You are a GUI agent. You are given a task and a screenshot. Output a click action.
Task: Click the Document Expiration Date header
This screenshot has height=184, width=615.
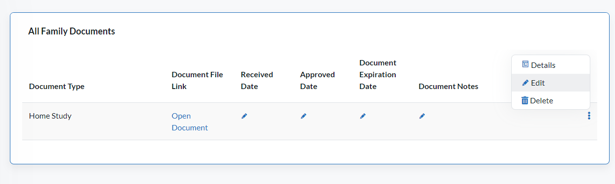[x=378, y=75]
